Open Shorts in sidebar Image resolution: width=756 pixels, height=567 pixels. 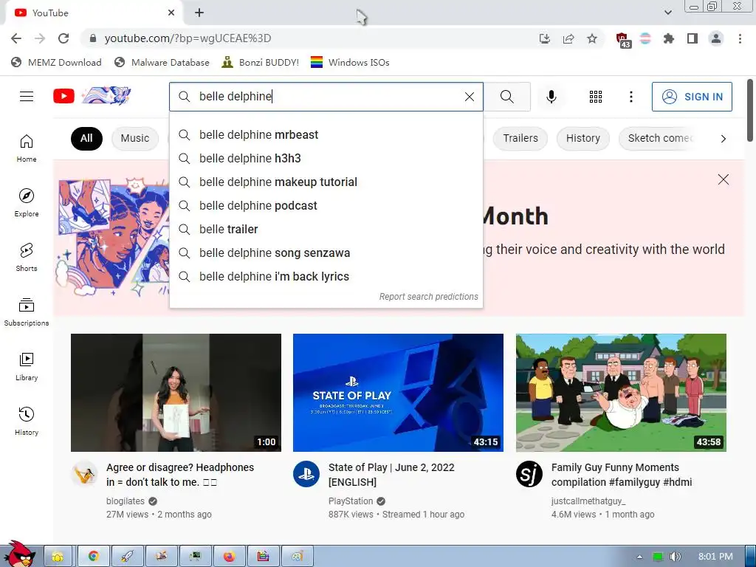pyautogui.click(x=27, y=258)
